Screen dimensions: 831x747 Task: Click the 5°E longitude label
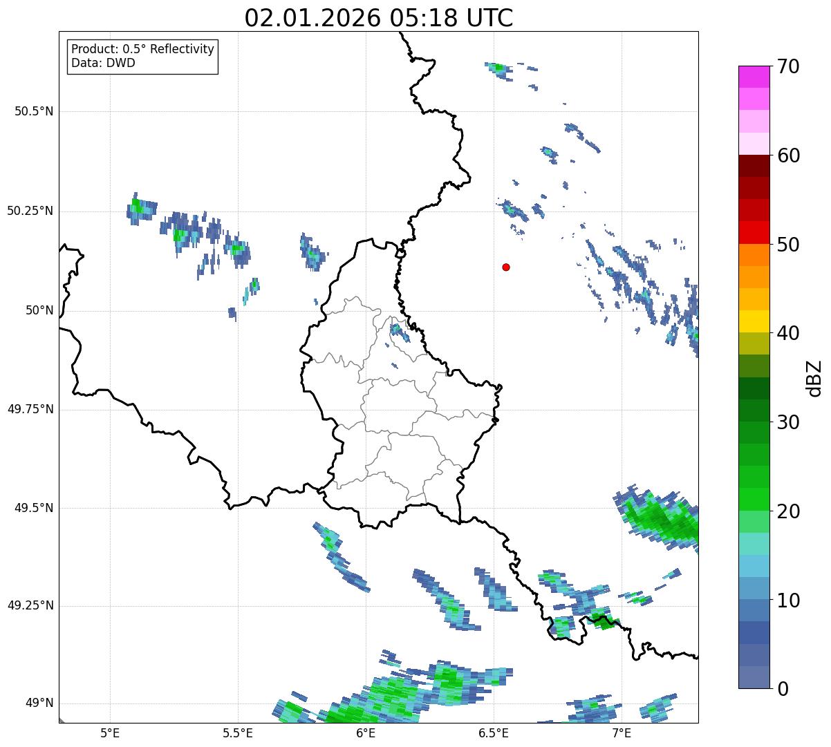(x=110, y=732)
